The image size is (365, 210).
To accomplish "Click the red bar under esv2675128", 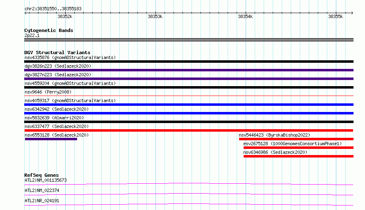I will (299, 148).
